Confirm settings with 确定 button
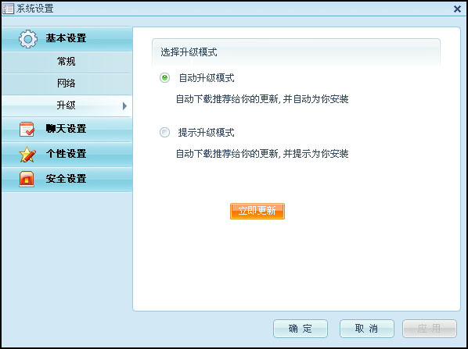 click(301, 329)
